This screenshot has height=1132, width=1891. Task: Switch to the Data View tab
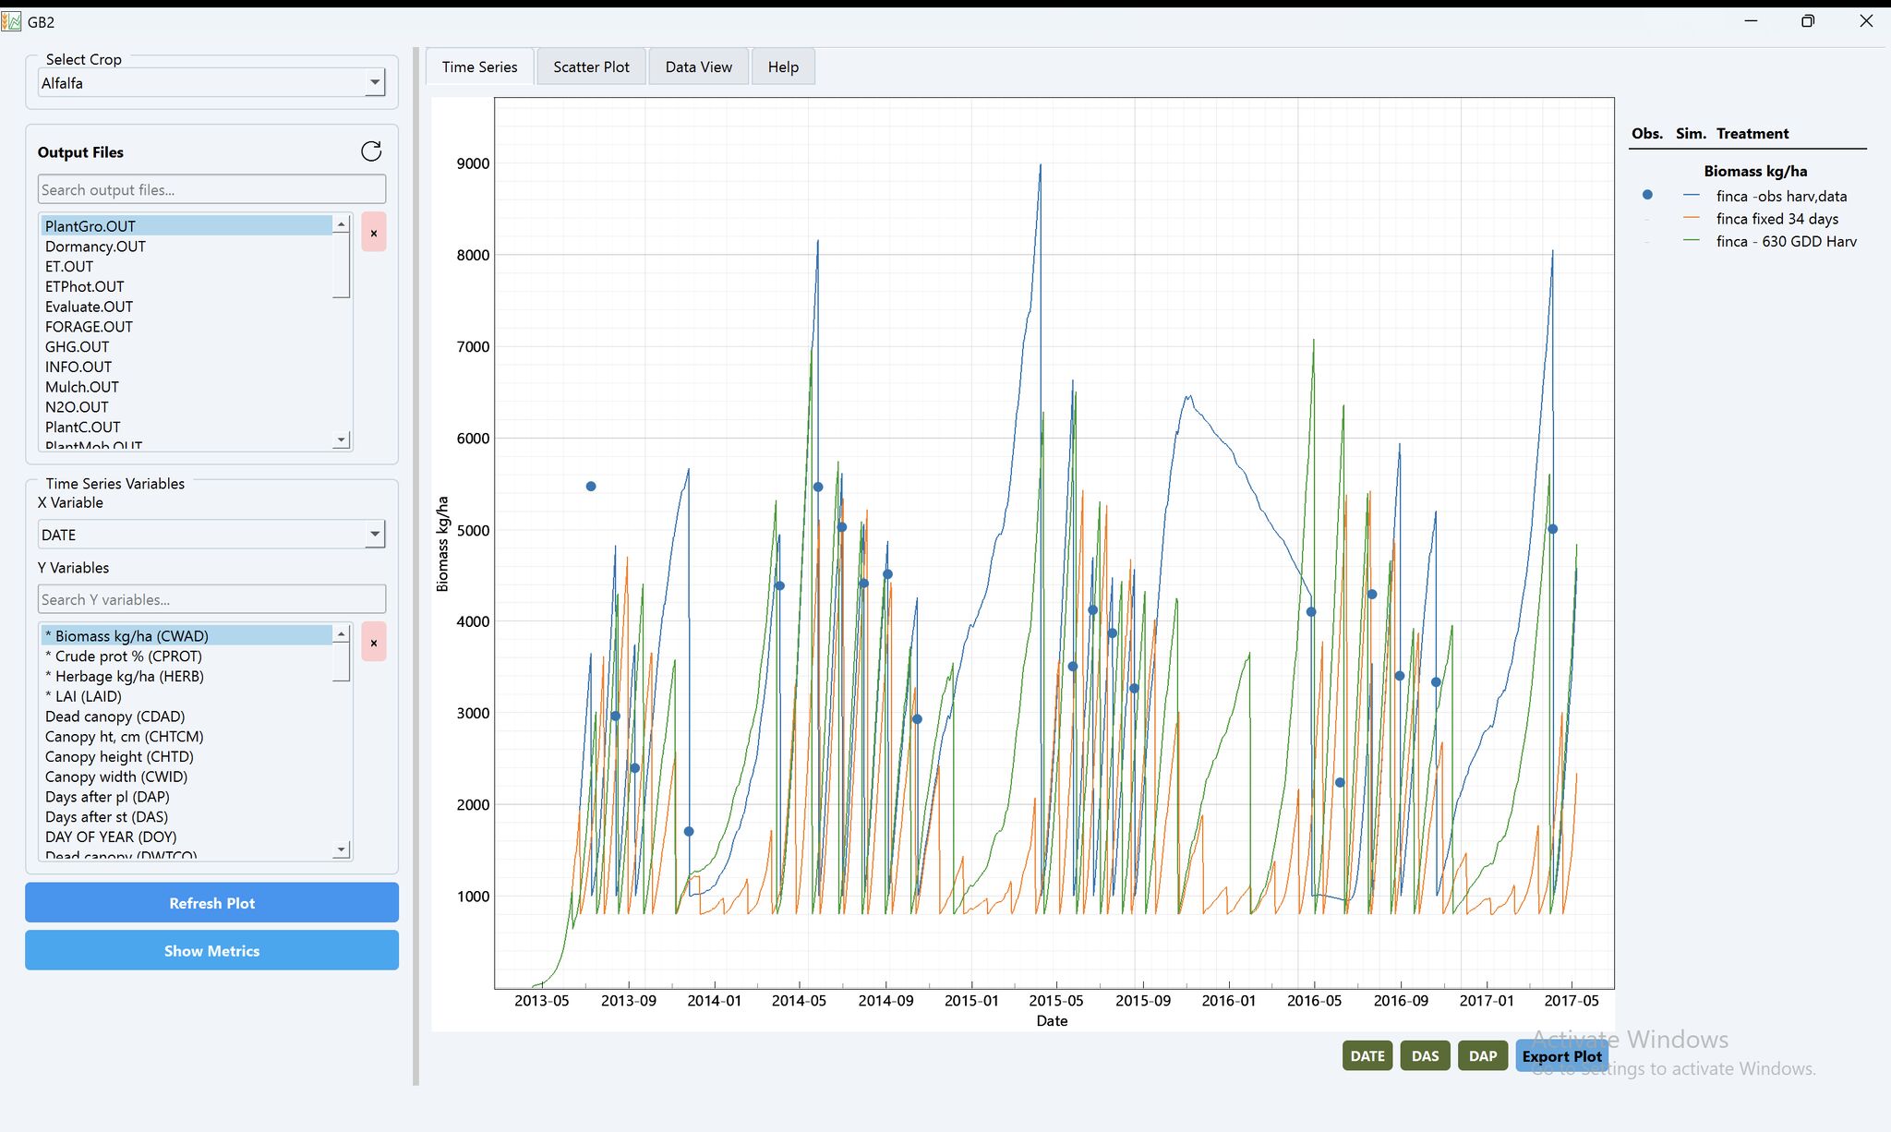[x=698, y=66]
